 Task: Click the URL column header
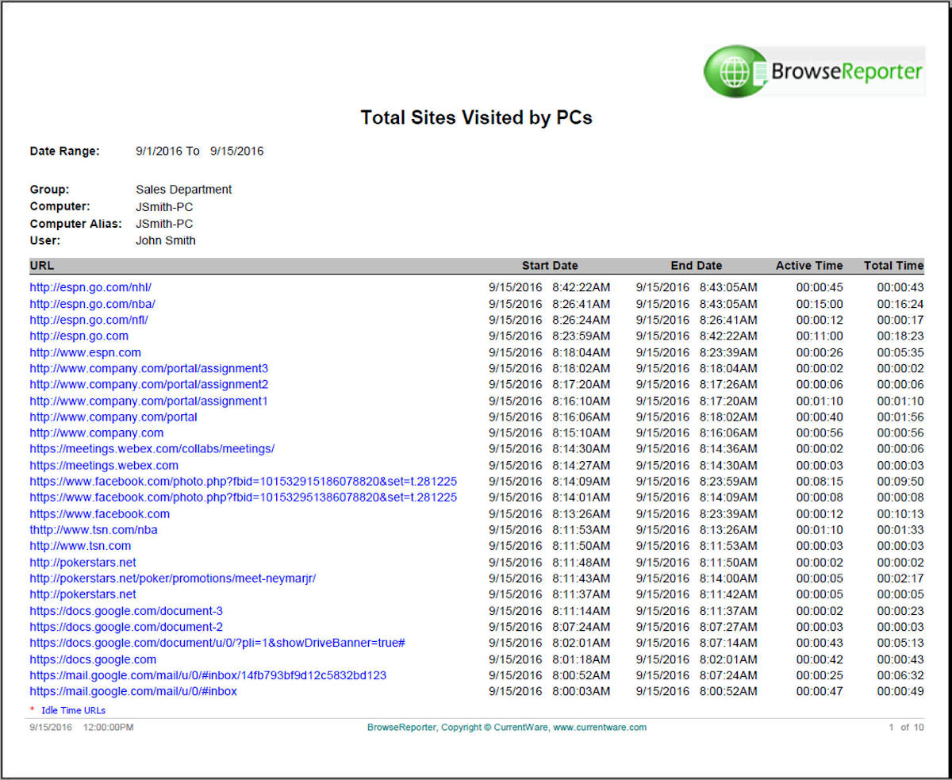click(x=42, y=265)
